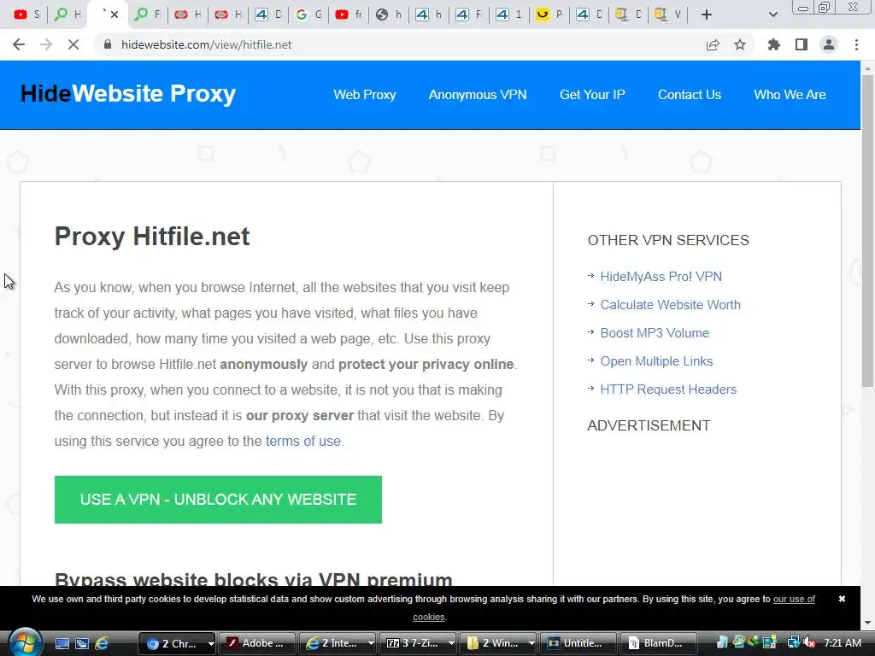Open the Open Multiple Links link
This screenshot has width=875, height=656.
656,361
